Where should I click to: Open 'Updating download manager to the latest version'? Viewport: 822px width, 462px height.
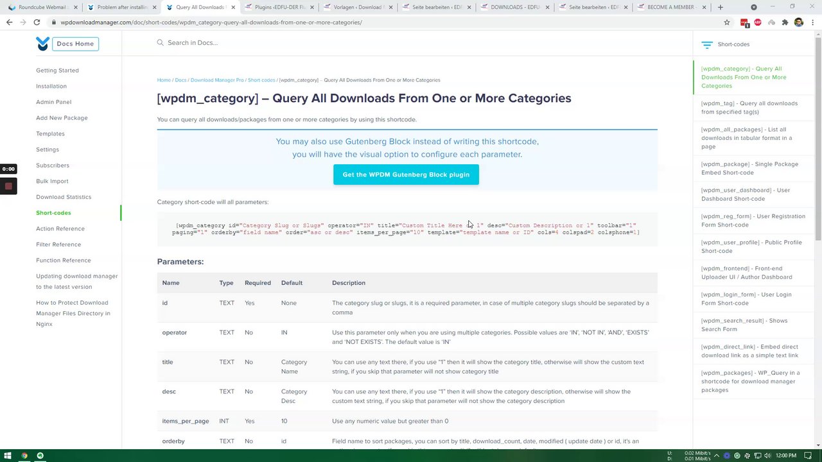pyautogui.click(x=77, y=281)
